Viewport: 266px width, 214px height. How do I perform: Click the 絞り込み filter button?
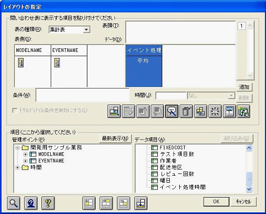237,138
